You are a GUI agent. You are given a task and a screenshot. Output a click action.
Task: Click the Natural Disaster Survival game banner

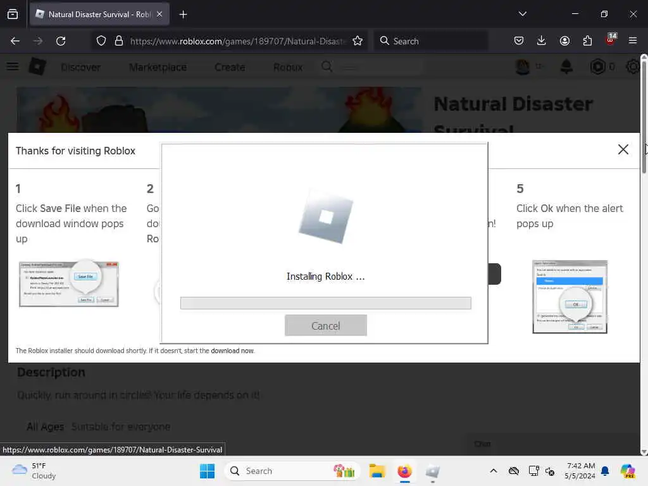(219, 109)
